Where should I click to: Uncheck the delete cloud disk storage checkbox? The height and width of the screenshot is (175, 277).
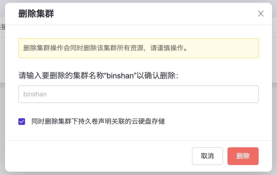(22, 122)
